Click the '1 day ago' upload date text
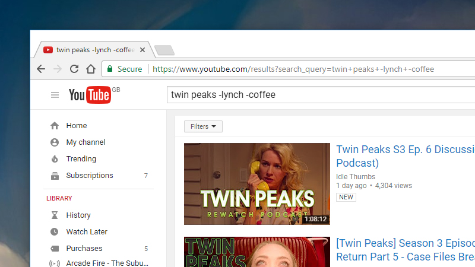Screen dimensions: 475x267 click(351, 186)
